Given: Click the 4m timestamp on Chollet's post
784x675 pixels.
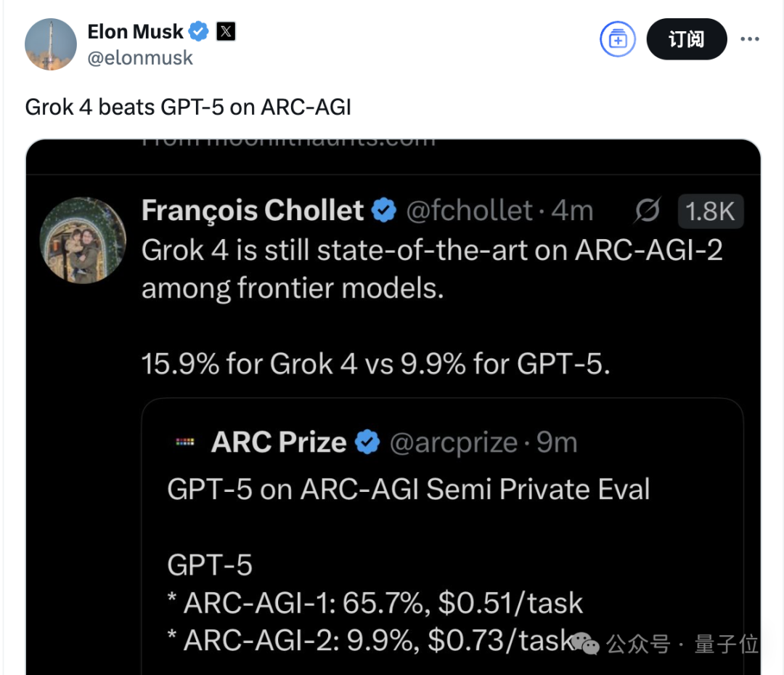Looking at the screenshot, I should coord(572,211).
